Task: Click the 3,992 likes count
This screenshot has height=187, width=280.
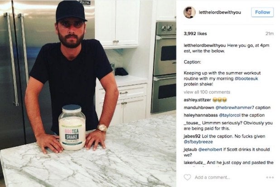Action: pos(195,34)
